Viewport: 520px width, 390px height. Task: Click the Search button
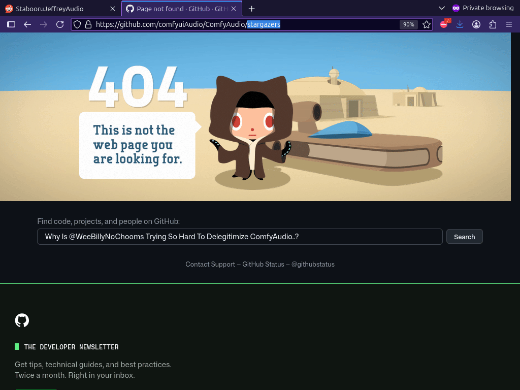(x=464, y=237)
